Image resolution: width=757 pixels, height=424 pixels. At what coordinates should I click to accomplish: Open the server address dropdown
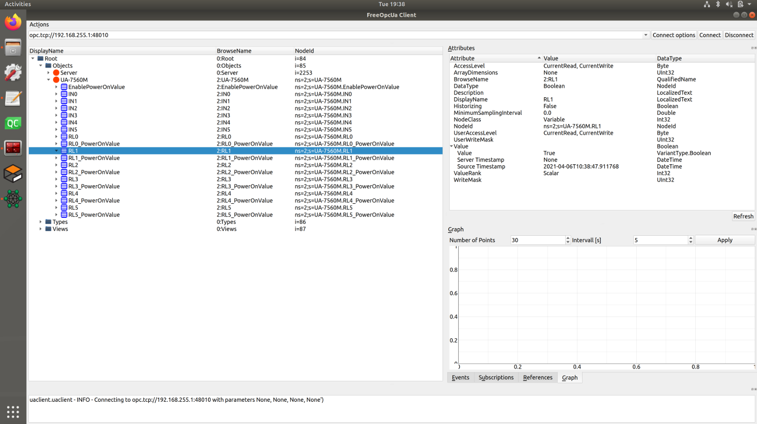pos(646,35)
